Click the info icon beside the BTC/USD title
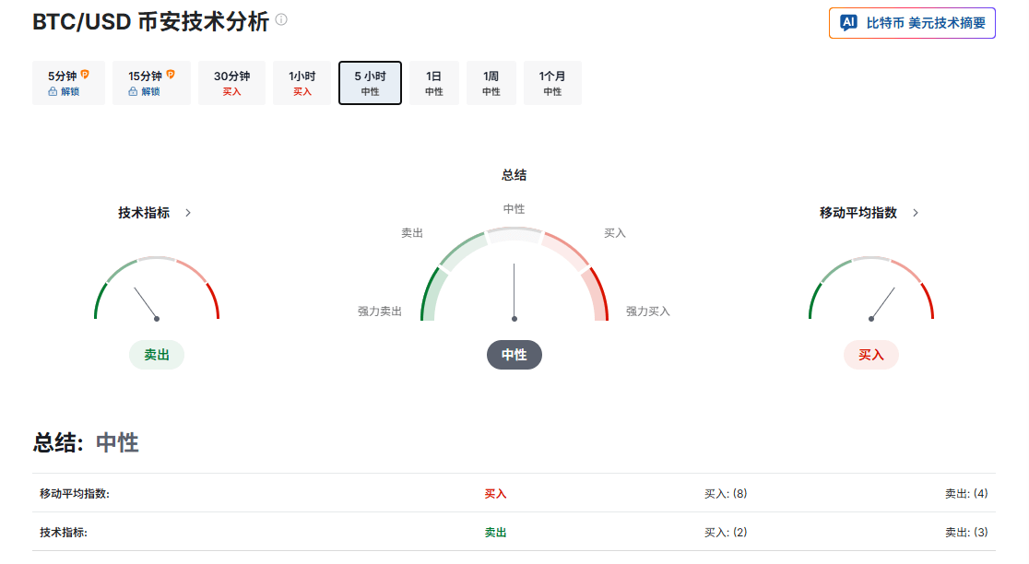 coord(281,19)
